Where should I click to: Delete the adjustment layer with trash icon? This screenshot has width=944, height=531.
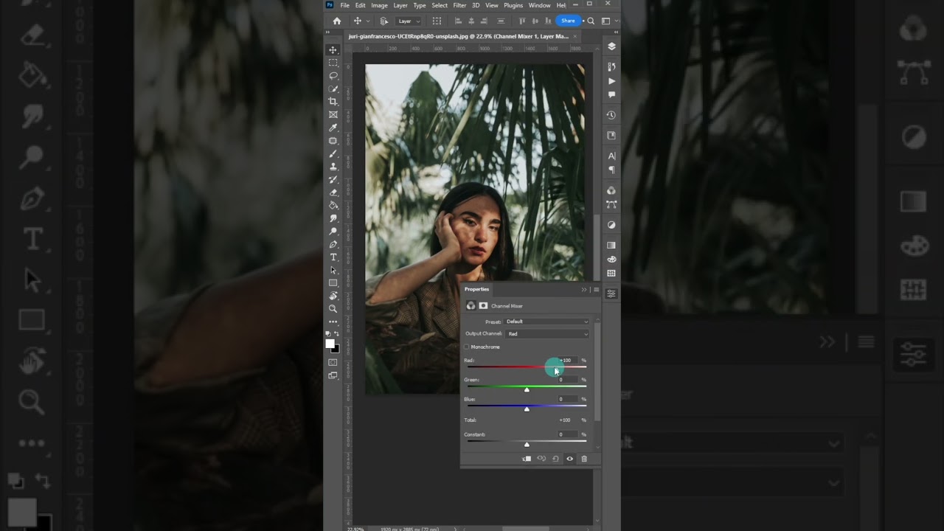click(x=584, y=459)
